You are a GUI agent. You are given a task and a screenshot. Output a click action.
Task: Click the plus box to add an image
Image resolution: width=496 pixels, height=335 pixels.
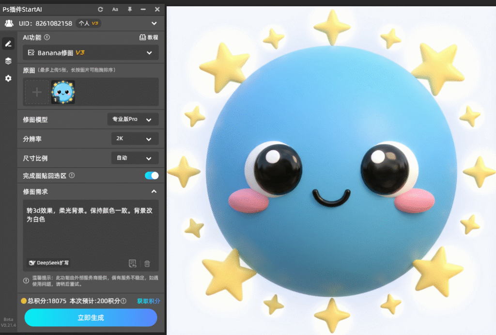coord(37,93)
